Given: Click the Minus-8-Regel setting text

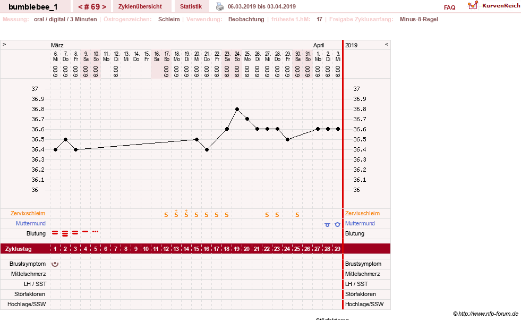Looking at the screenshot, I should [x=418, y=19].
